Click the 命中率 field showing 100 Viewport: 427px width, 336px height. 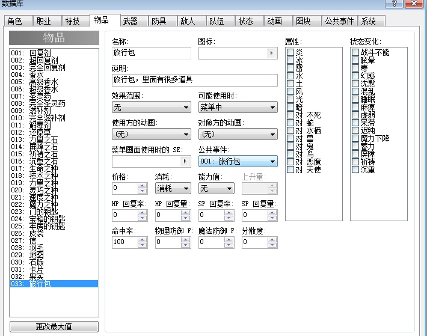[x=124, y=242]
